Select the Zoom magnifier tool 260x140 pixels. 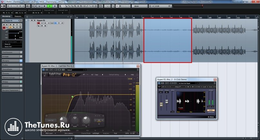tap(75, 6)
